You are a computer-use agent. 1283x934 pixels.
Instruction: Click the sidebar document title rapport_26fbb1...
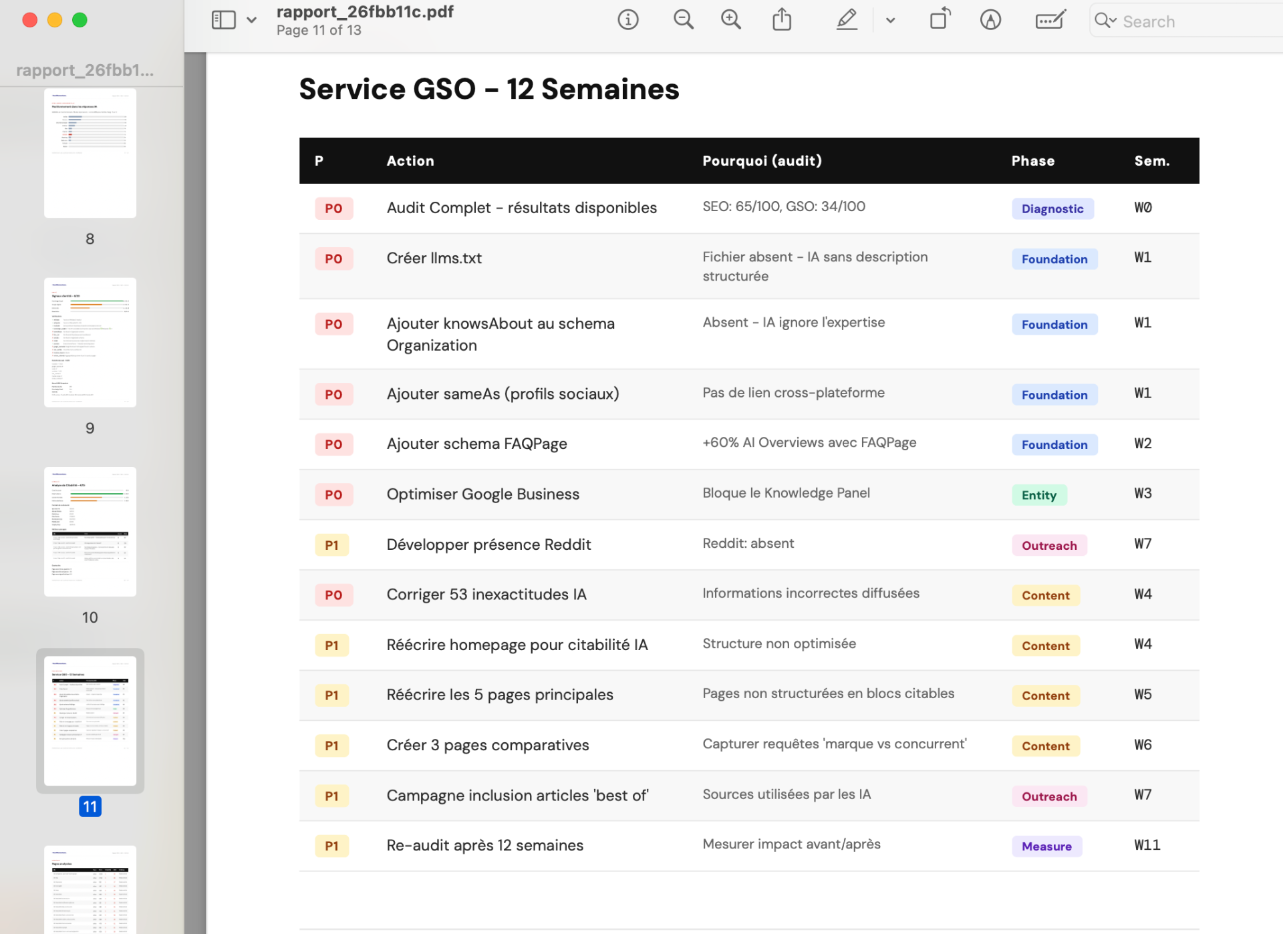[x=85, y=70]
